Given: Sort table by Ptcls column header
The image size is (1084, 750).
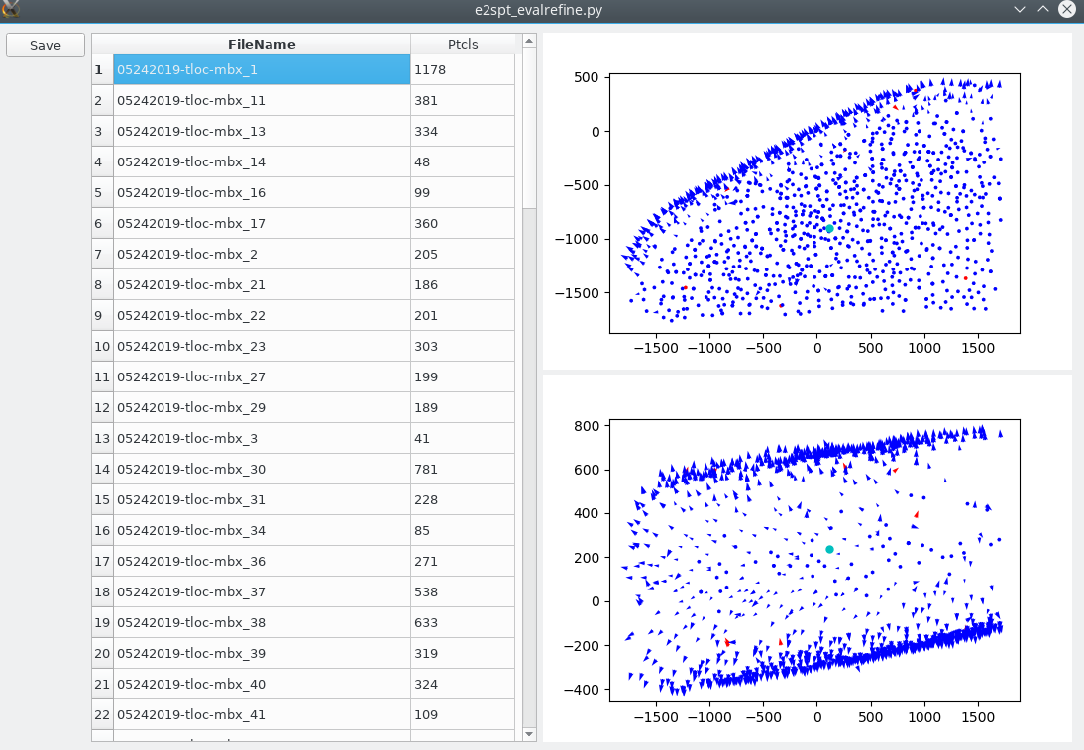Looking at the screenshot, I should 463,44.
